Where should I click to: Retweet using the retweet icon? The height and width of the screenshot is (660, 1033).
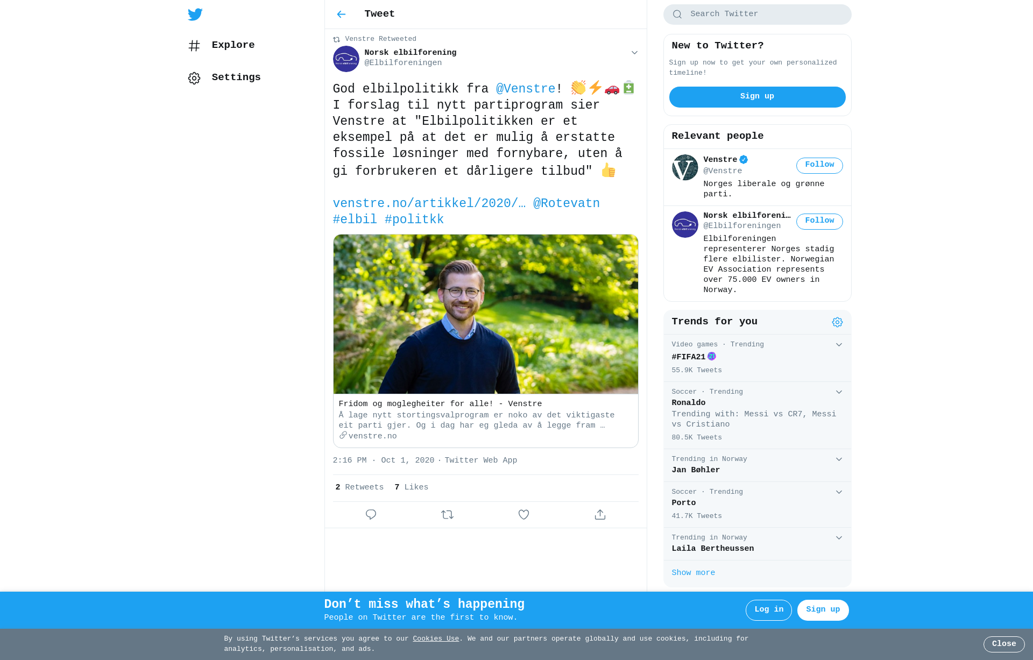(447, 515)
